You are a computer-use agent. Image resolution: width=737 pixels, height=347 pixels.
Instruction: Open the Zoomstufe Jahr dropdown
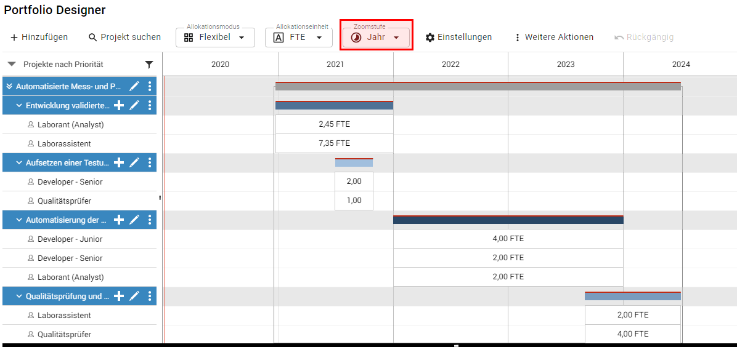pyautogui.click(x=376, y=38)
